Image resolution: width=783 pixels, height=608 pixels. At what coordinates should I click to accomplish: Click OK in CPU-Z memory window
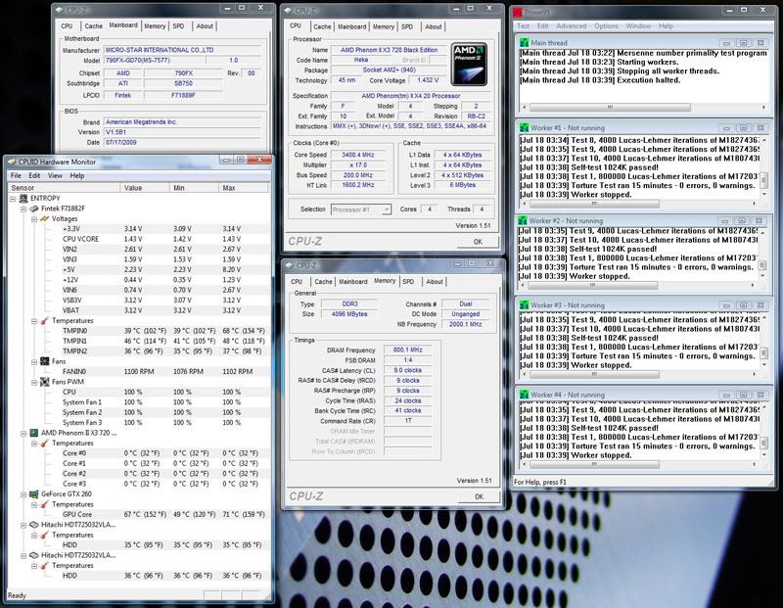coord(479,496)
